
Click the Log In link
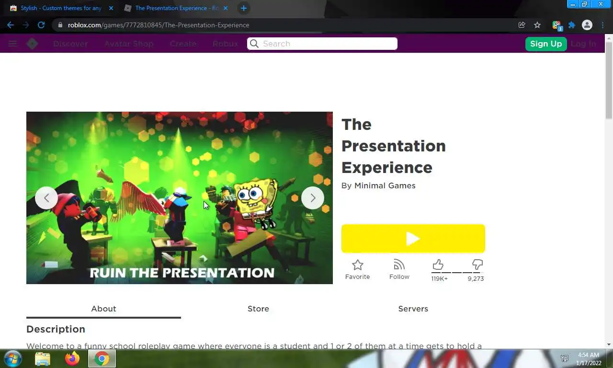[583, 44]
